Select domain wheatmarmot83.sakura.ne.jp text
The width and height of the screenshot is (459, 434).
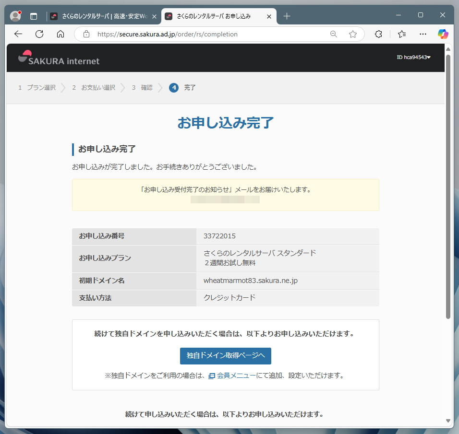click(x=251, y=281)
